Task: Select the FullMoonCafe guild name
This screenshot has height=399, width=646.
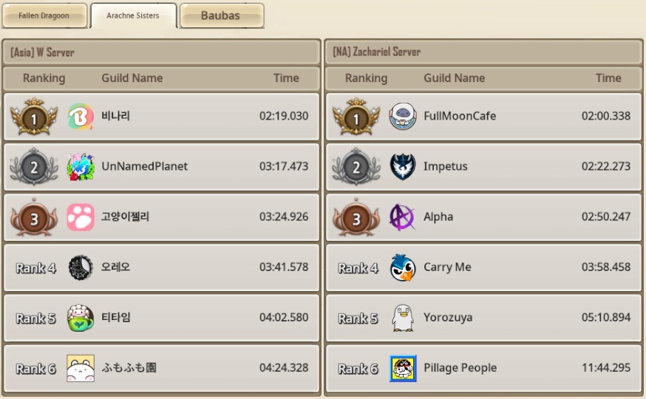Action: (460, 116)
